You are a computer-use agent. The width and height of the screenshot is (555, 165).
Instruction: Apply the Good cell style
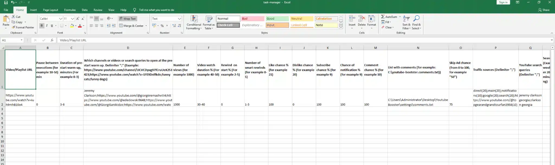pos(277,19)
